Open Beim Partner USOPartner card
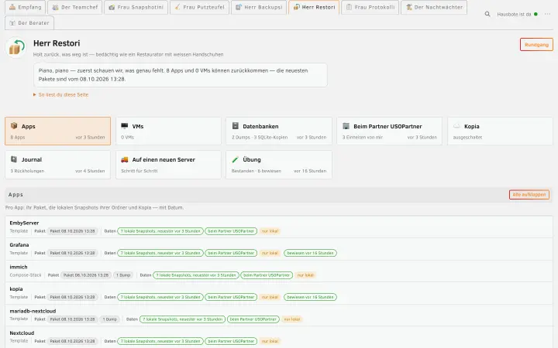The height and width of the screenshot is (348, 558). tap(389, 131)
